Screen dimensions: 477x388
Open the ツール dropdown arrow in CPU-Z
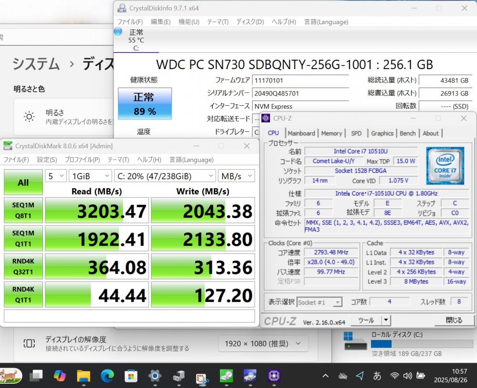(x=386, y=320)
